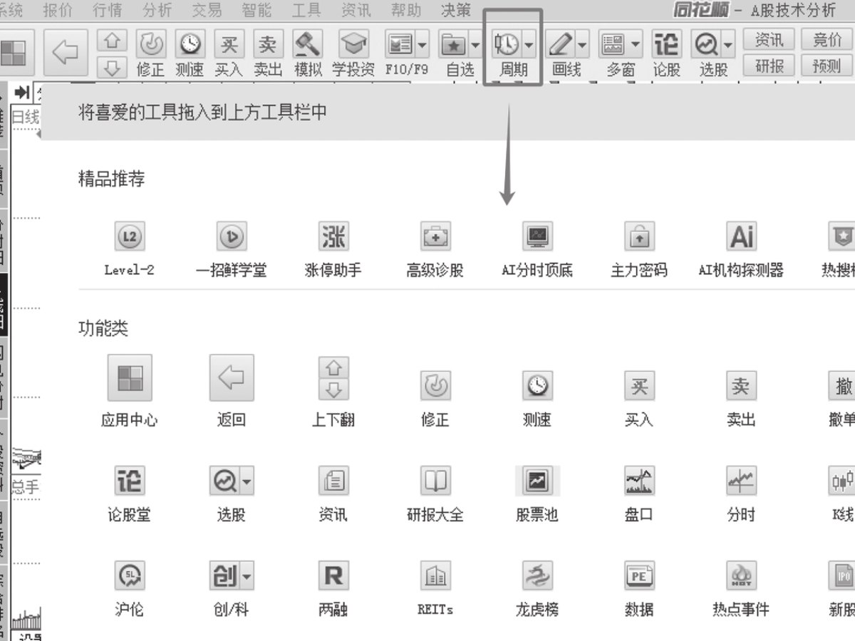855x641 pixels.
Task: Select the 返回 tool in 功能类
Action: point(232,377)
